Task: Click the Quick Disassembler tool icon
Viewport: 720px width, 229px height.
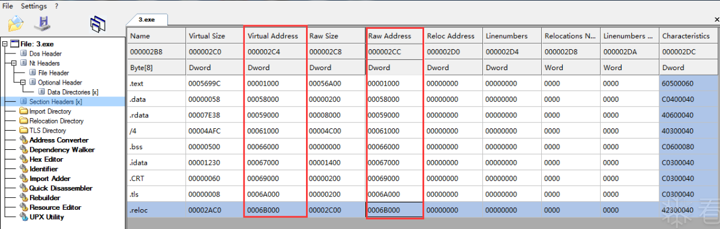Action: point(23,188)
